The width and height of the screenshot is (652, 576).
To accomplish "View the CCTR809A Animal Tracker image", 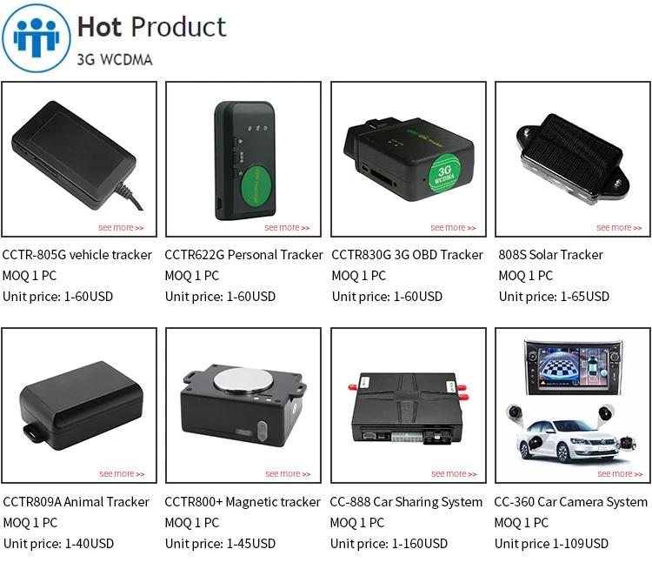I will pos(79,405).
